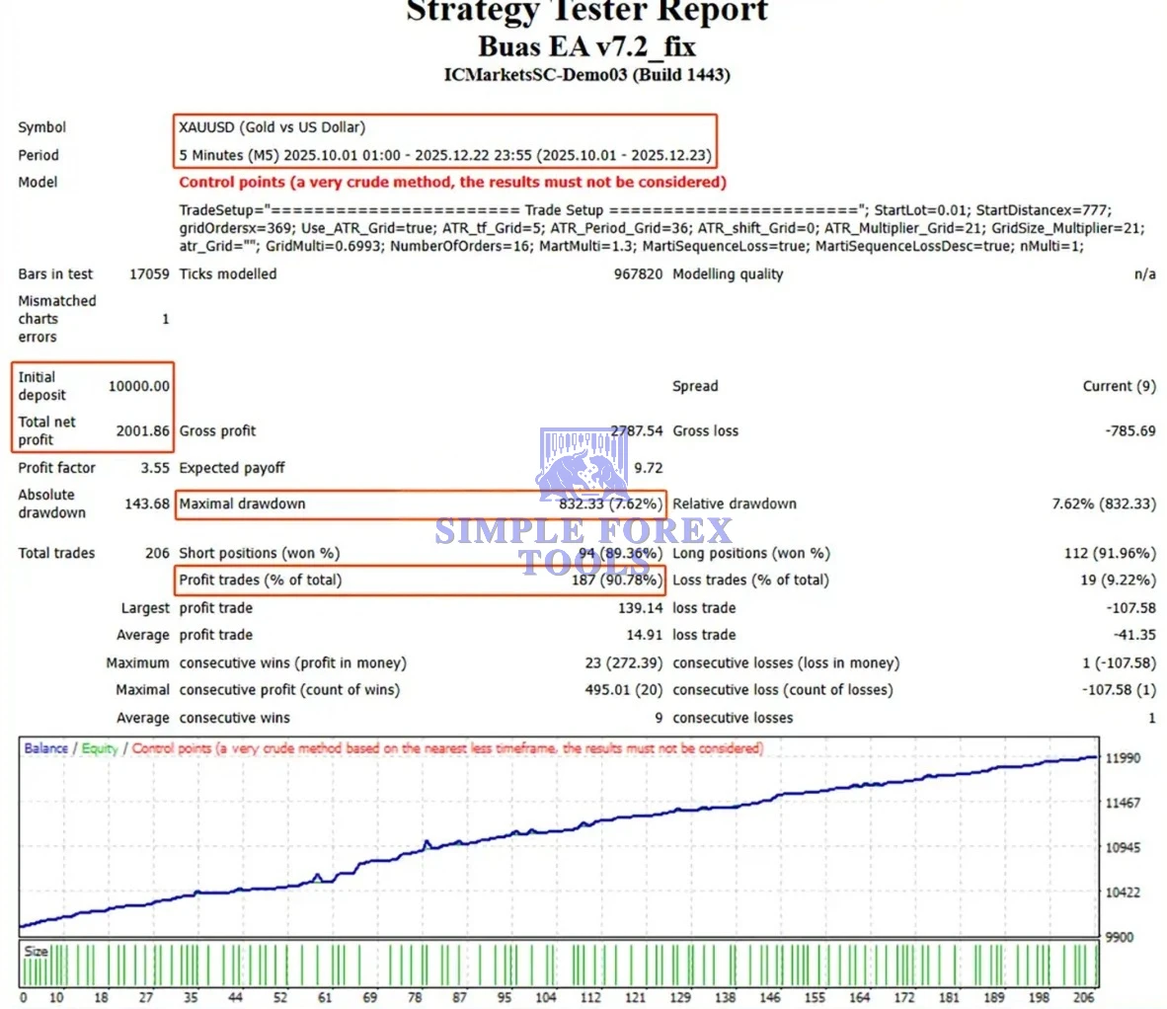This screenshot has width=1167, height=1009.
Task: Click the Total net profit value 2001.86
Action: (142, 430)
